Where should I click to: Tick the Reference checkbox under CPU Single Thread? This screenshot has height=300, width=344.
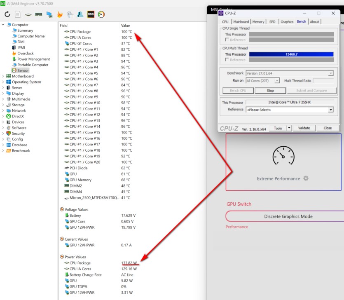(x=227, y=40)
